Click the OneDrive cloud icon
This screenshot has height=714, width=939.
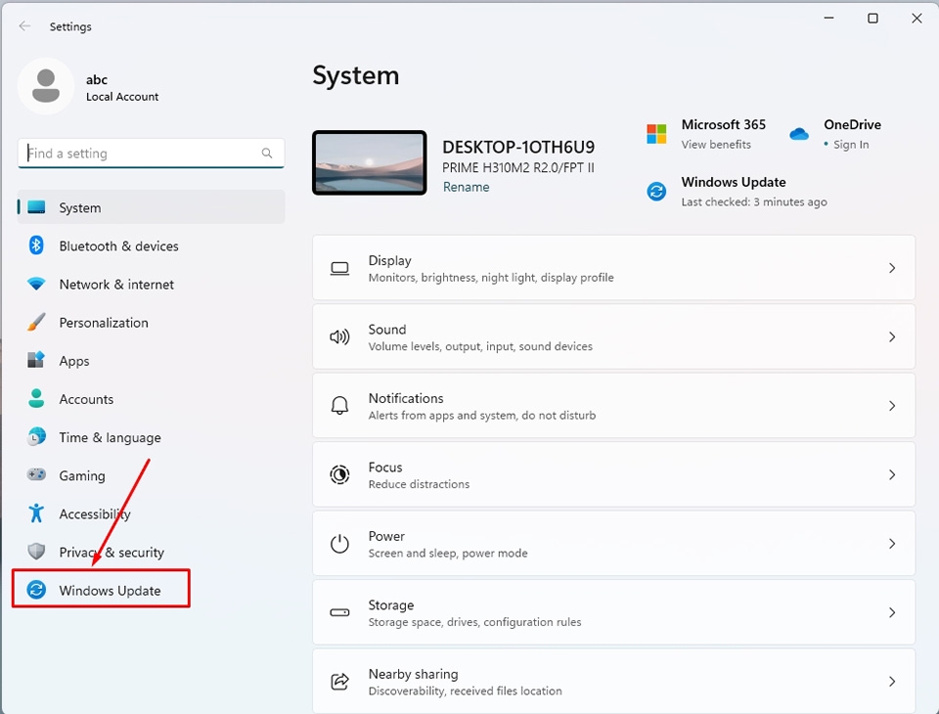798,135
